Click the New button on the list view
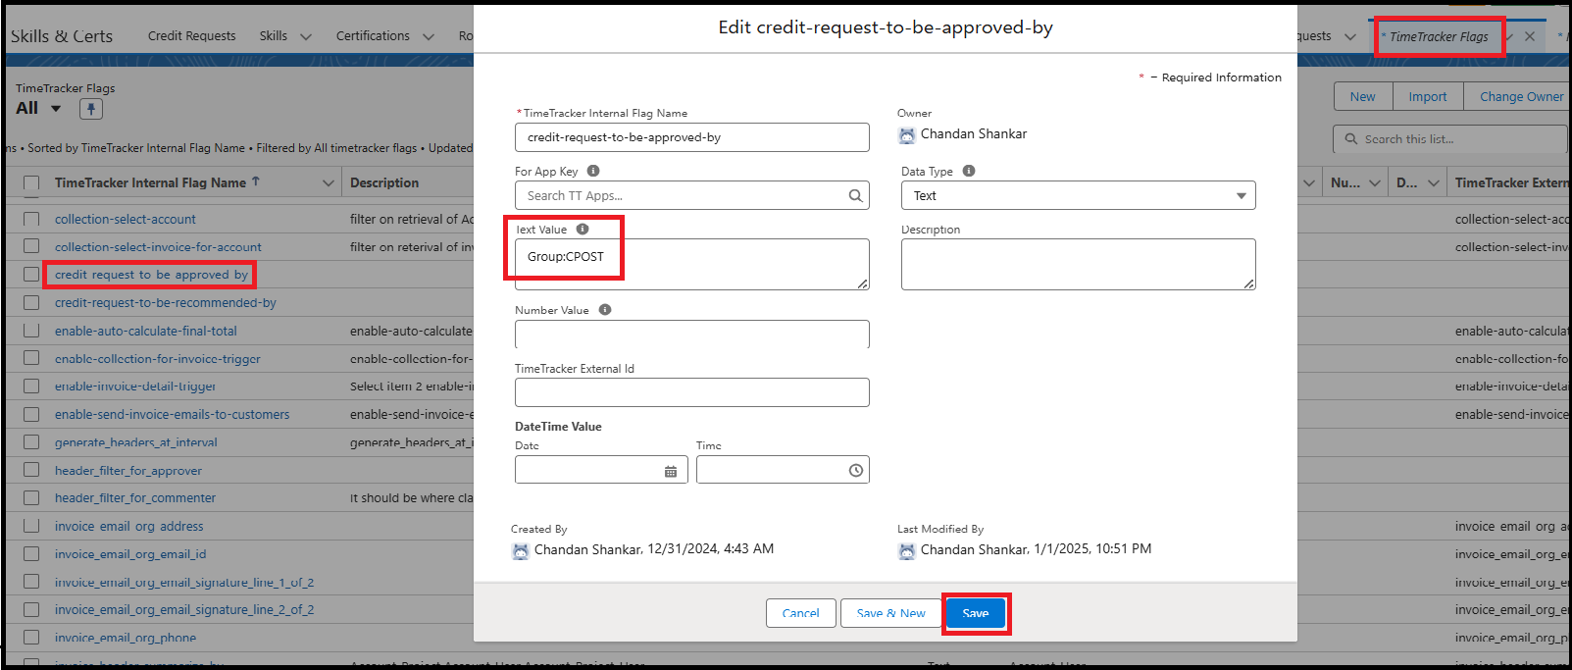 [x=1362, y=96]
